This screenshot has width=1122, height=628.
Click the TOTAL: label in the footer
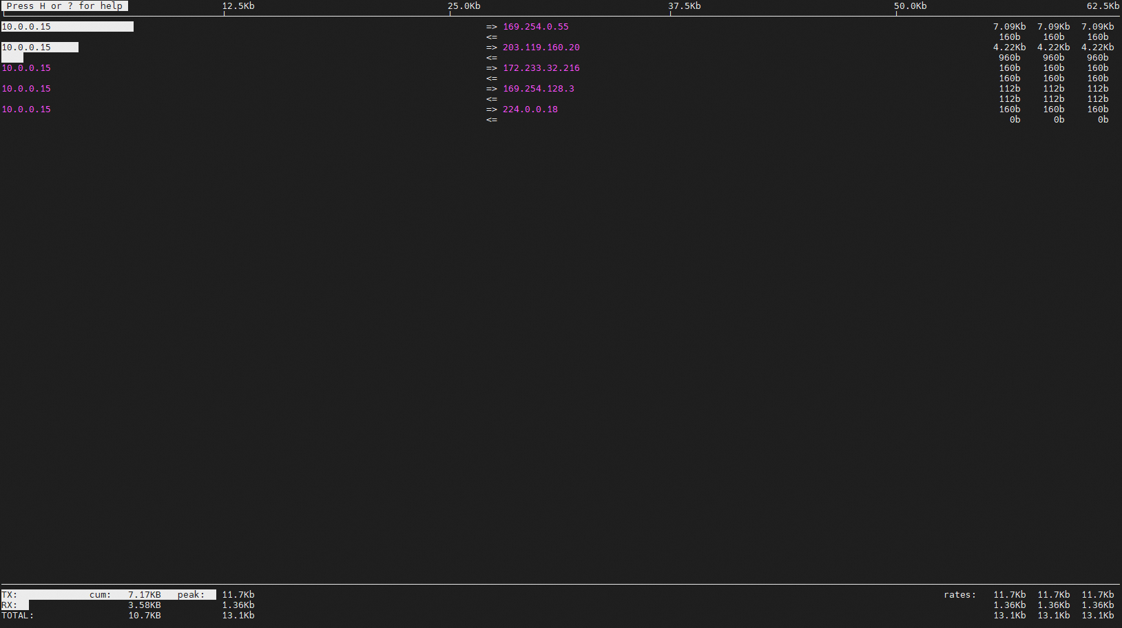click(18, 616)
